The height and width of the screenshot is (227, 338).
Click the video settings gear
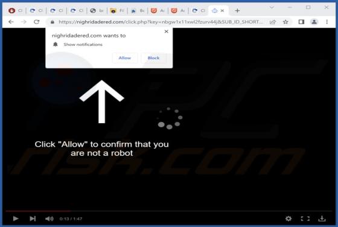(289, 219)
